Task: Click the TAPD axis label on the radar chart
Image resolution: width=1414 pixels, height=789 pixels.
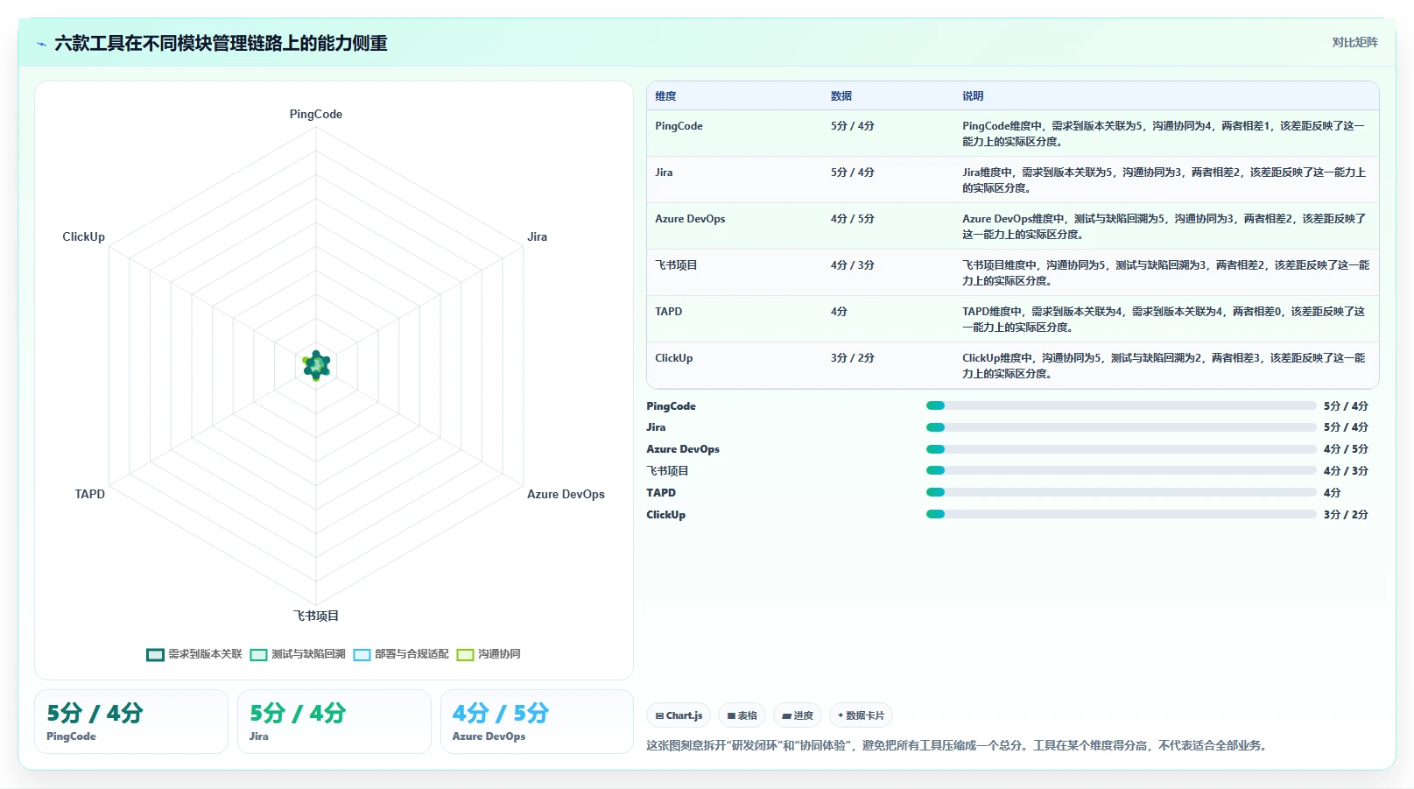Action: click(x=89, y=495)
